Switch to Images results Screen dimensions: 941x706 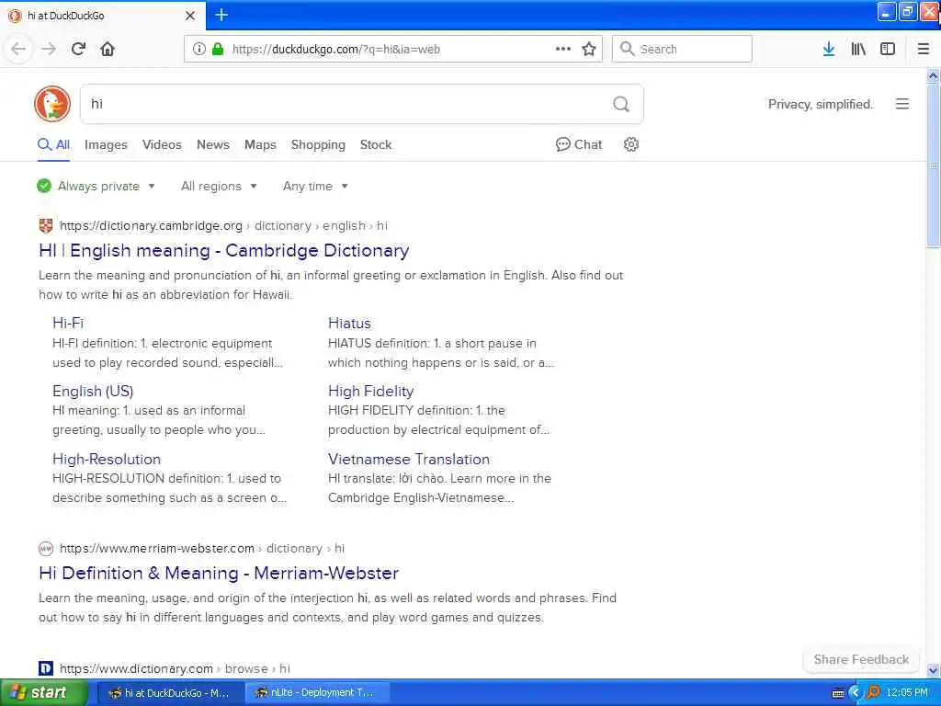click(x=106, y=144)
